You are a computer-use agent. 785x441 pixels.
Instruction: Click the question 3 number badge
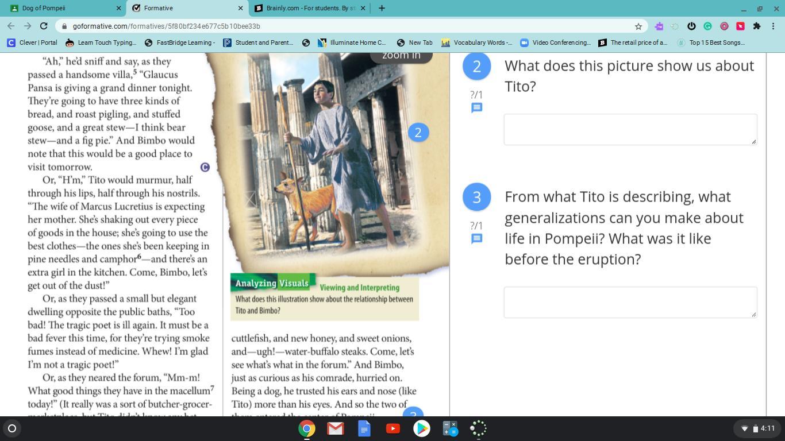pos(476,197)
